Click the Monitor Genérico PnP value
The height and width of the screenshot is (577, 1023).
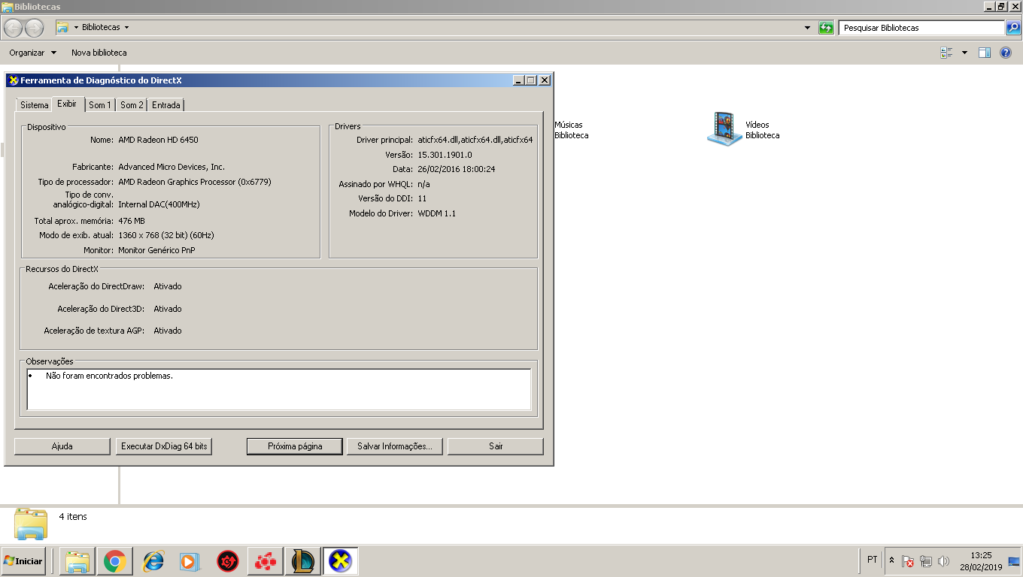[156, 250]
